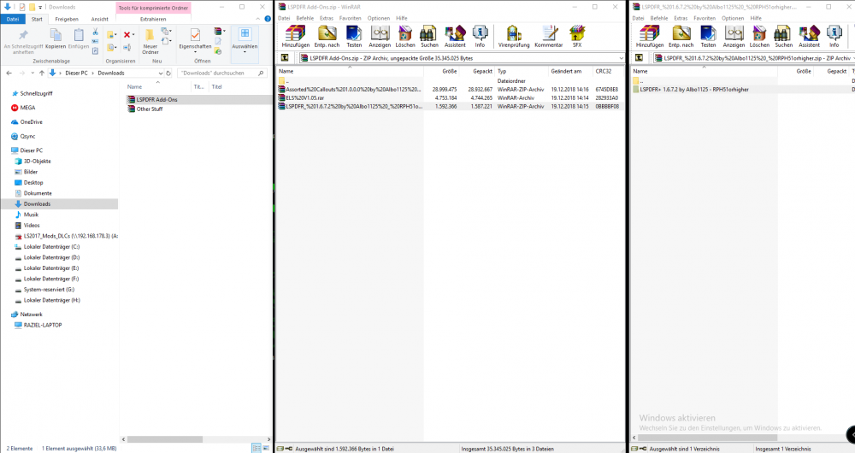Click Anzeigen icon in LSPDFR Add-Ons WinRAR window
This screenshot has height=453, width=855.
(x=380, y=36)
